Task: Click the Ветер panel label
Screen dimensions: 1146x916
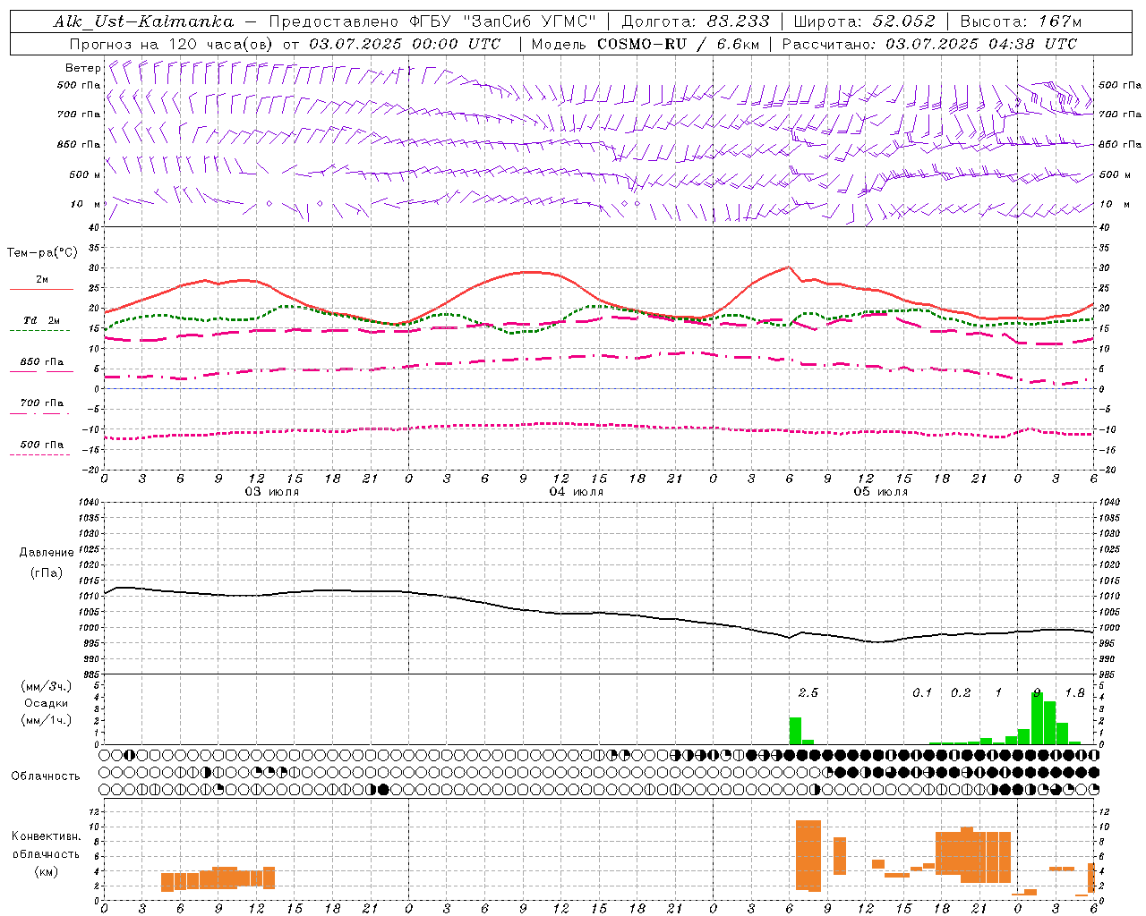Action: tap(83, 68)
